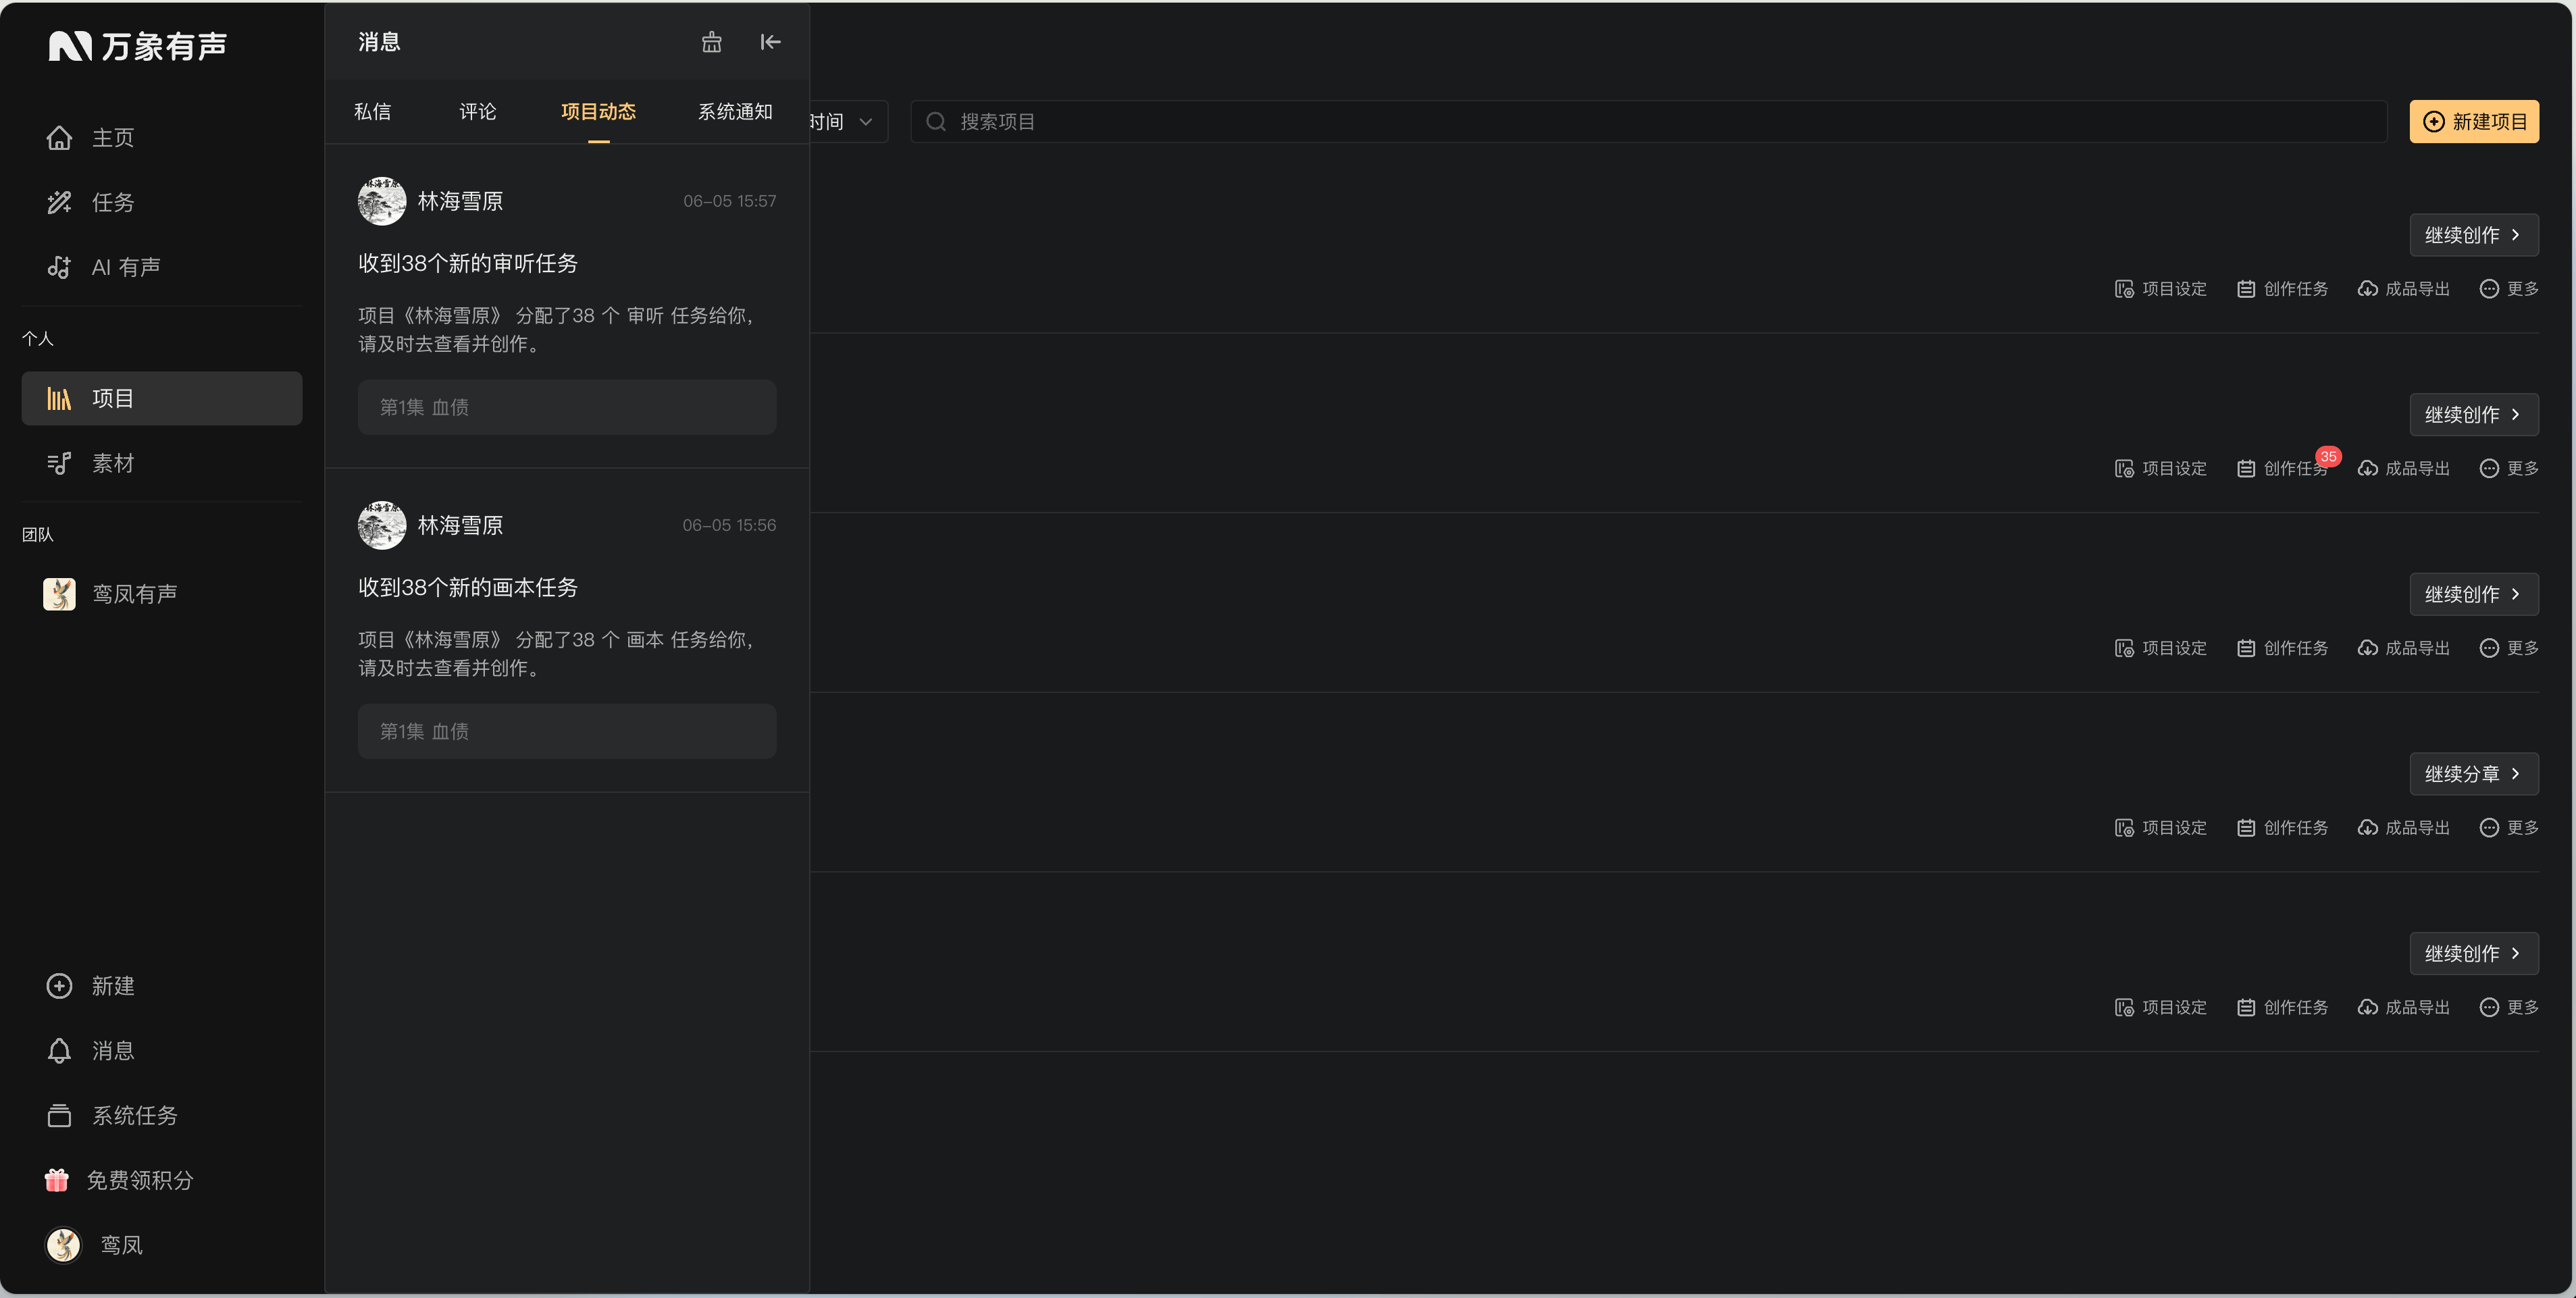Image resolution: width=2576 pixels, height=1298 pixels.
Task: Click 成品导出 for the first project
Action: (2404, 289)
